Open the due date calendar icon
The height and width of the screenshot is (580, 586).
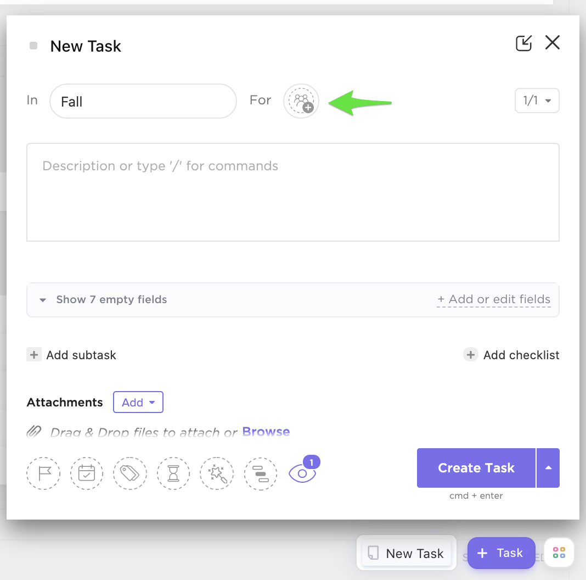[x=87, y=473]
